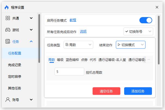Image resolution: width=165 pixels, height=110 pixels.
Task: Open the 结束动作 切换模式 dropdown
Action: [x=130, y=45]
